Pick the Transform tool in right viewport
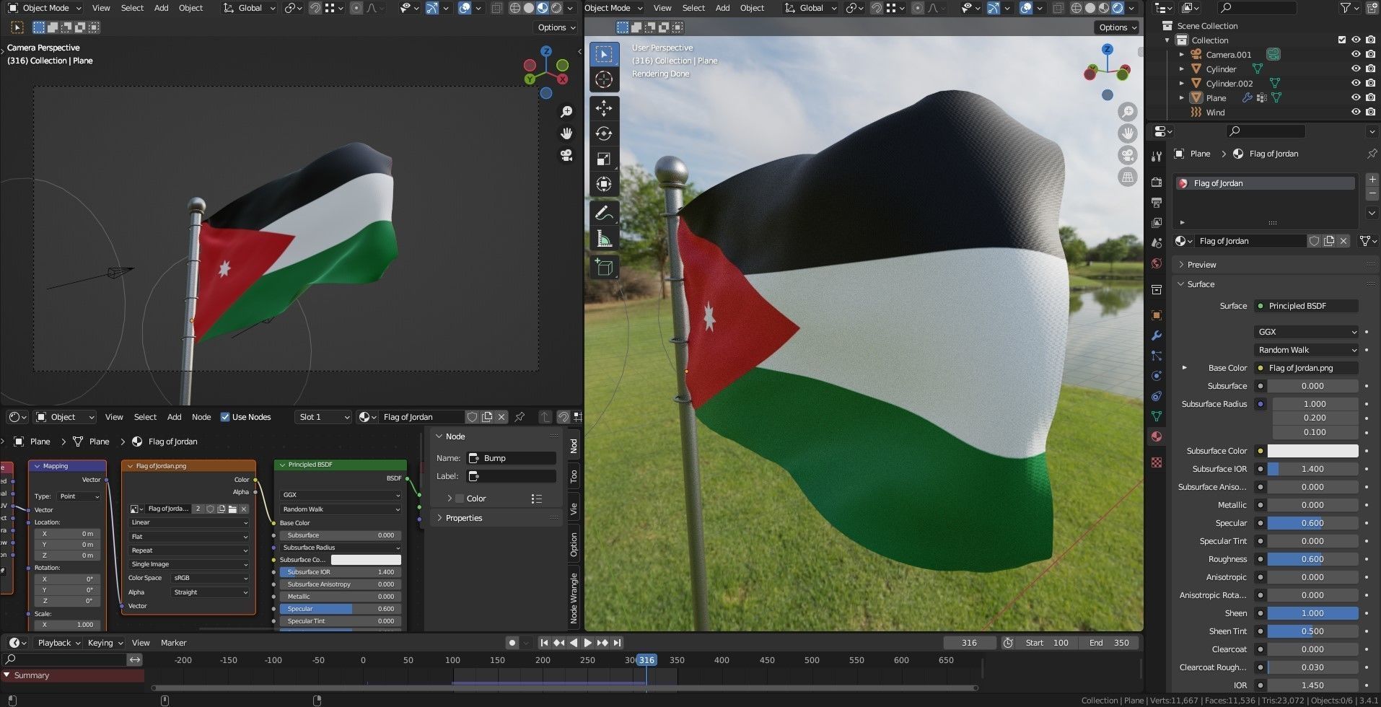Viewport: 1381px width, 707px height. [604, 184]
